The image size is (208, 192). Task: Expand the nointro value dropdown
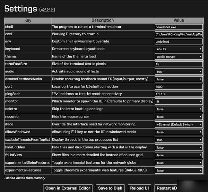(179, 109)
